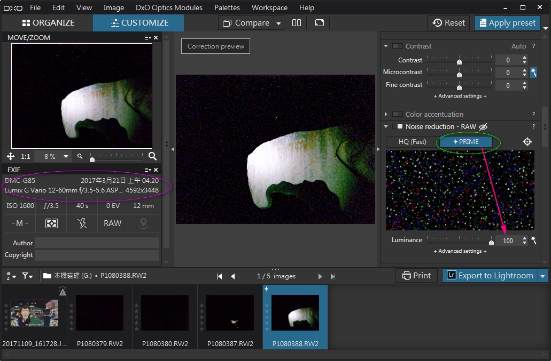Click the Reset button
Viewport: 551px width, 361px height.
click(x=449, y=23)
